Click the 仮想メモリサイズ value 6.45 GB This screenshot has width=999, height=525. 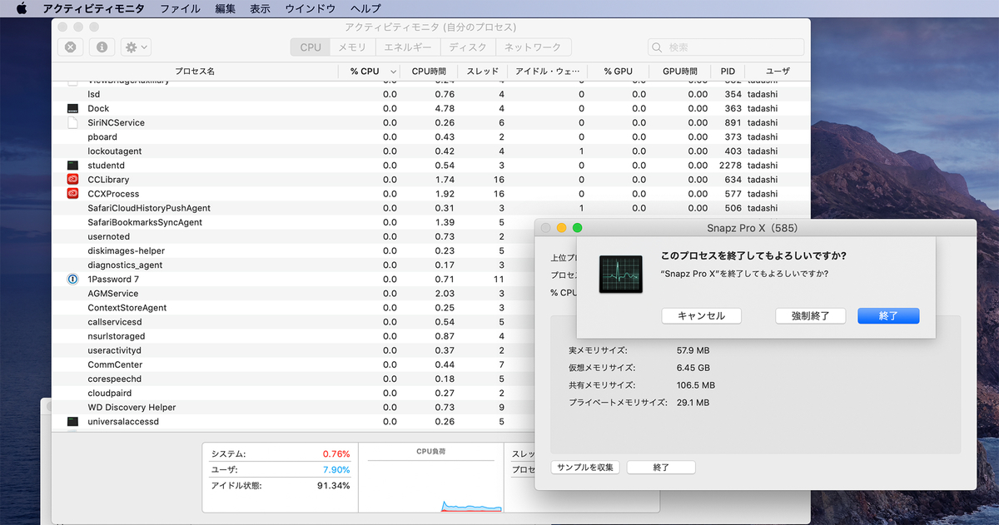(693, 368)
